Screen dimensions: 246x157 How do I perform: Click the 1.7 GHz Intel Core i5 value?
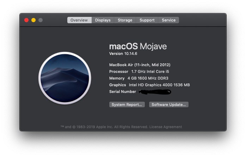tap(150, 71)
